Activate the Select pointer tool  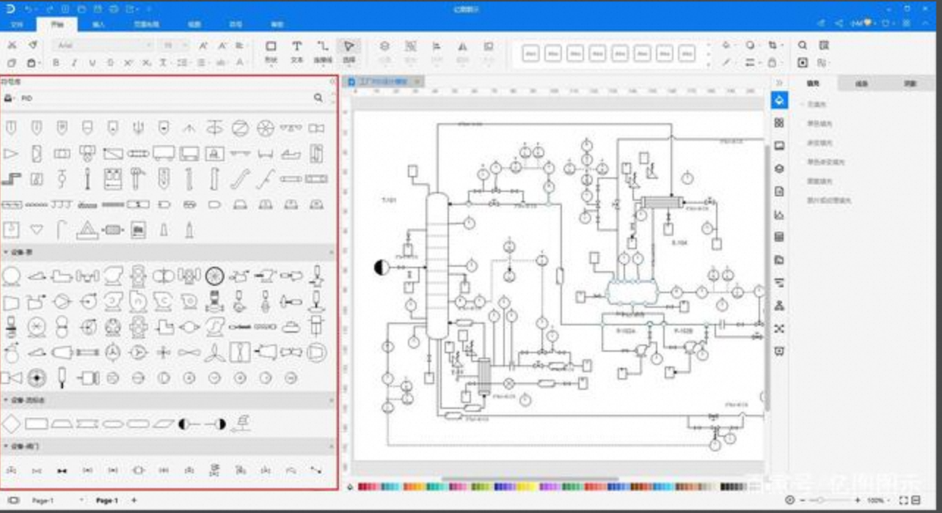click(349, 51)
